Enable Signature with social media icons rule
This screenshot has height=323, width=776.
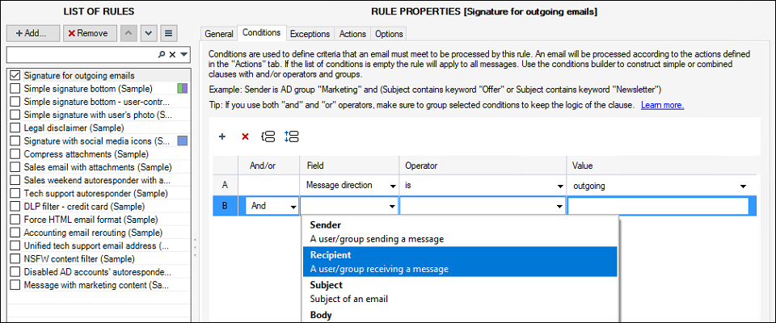[x=15, y=141]
